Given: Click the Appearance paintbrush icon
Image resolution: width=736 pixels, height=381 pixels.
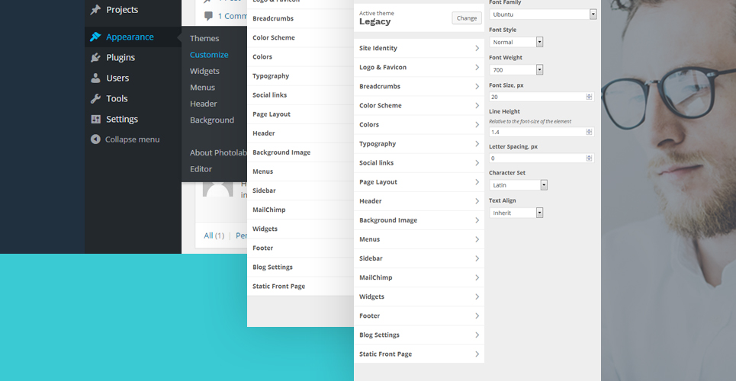Looking at the screenshot, I should [96, 37].
